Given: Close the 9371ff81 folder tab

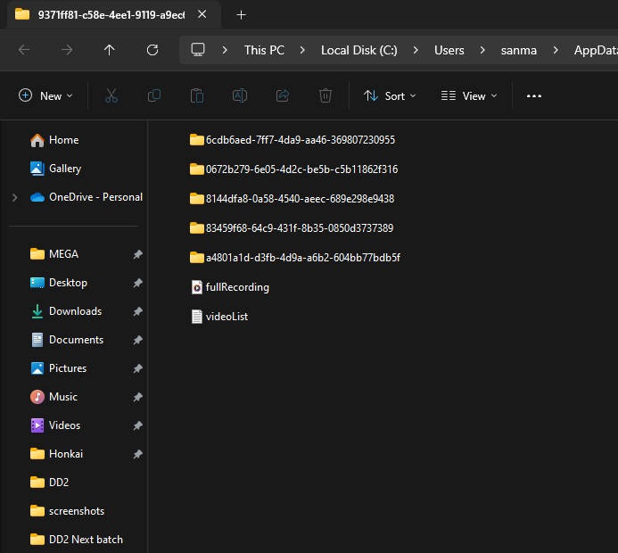Looking at the screenshot, I should [x=202, y=14].
